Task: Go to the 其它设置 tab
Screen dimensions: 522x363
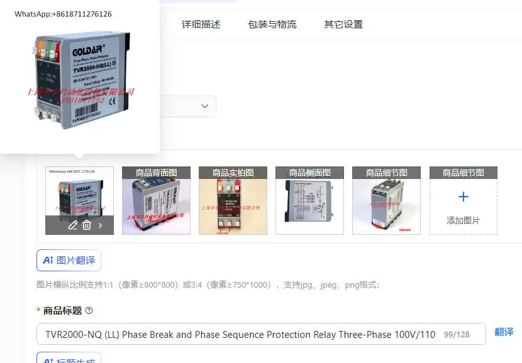Action: coord(343,24)
